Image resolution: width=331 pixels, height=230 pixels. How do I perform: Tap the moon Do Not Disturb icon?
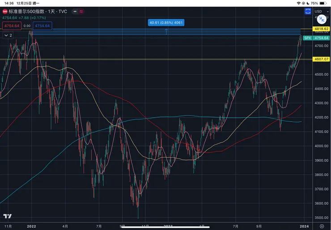(x=308, y=3)
